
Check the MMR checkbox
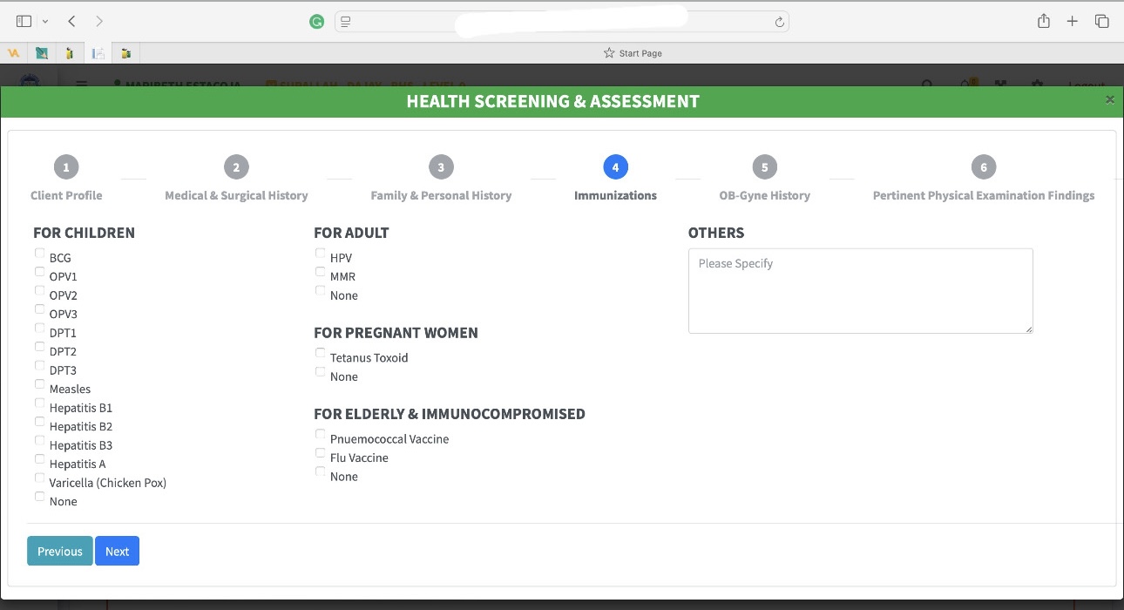320,272
